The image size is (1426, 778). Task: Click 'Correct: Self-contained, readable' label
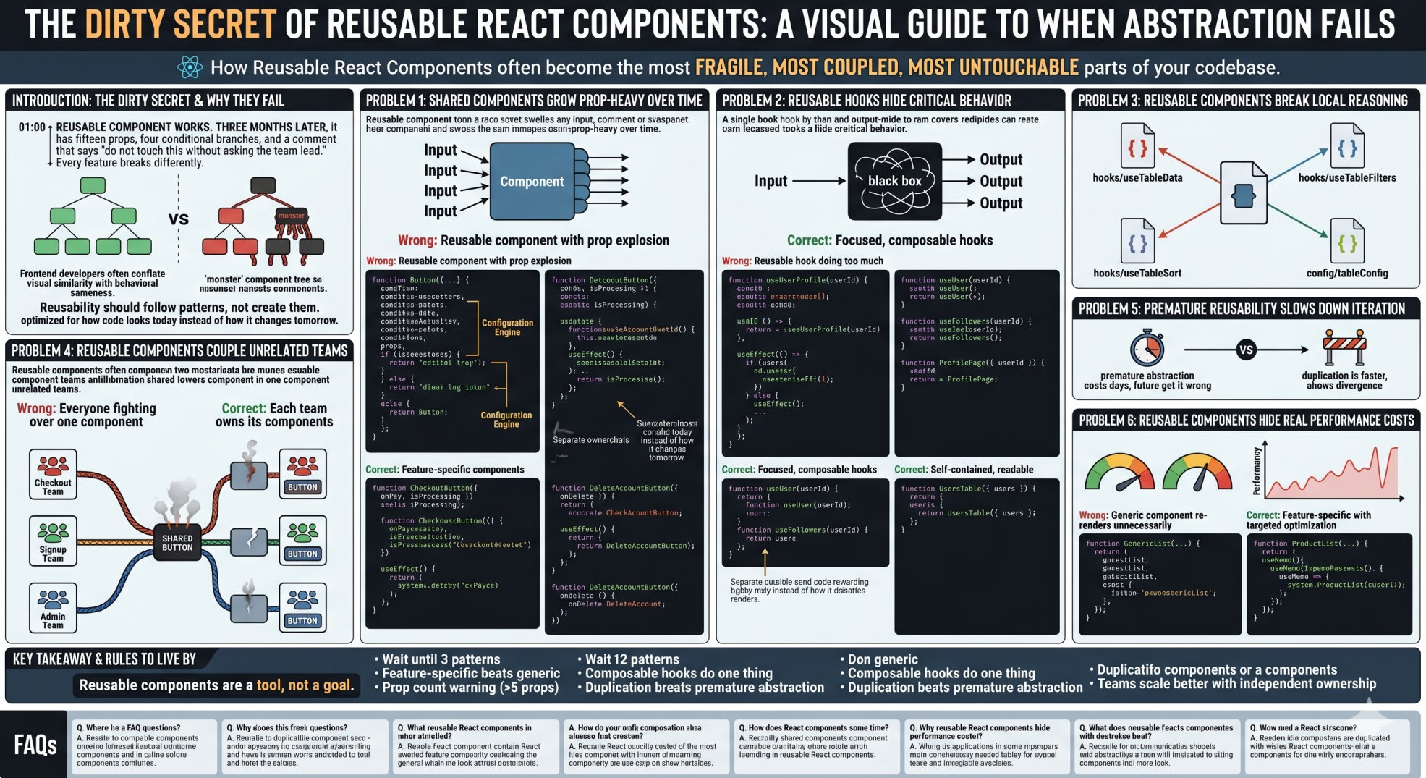[x=964, y=470]
